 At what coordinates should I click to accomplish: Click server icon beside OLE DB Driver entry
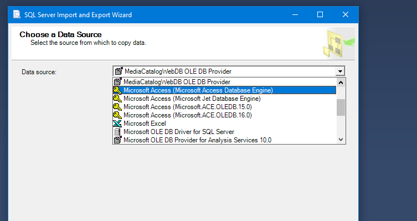coord(117,132)
